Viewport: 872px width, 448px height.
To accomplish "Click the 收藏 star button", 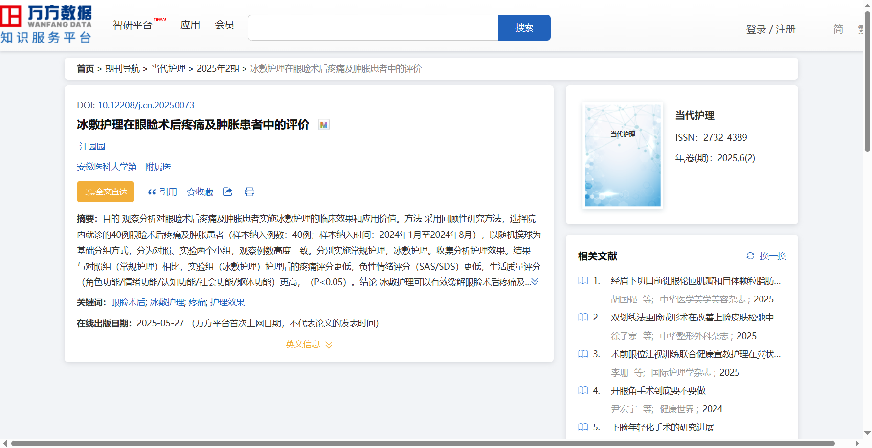I will 200,192.
